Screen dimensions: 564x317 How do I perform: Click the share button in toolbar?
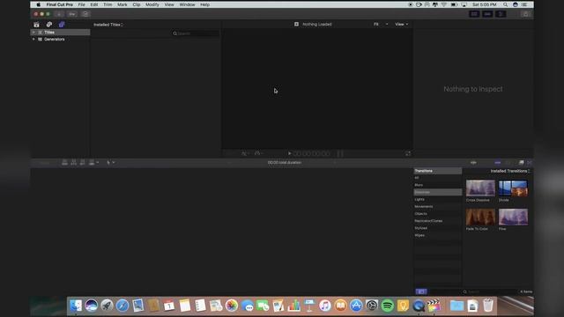pos(526,14)
